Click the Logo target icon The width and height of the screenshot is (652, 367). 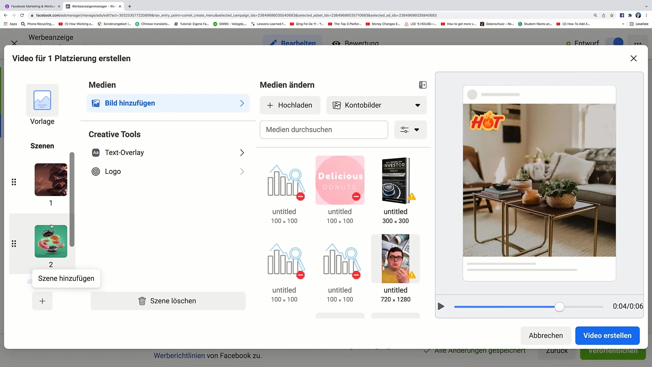(x=96, y=172)
